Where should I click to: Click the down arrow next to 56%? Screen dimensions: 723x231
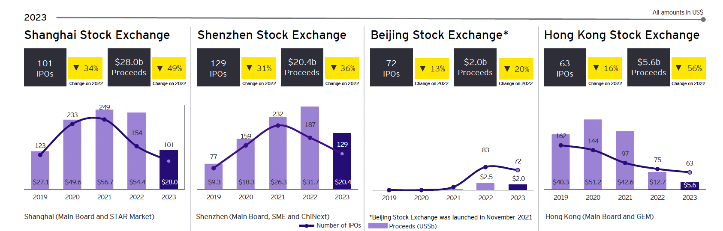click(x=679, y=68)
